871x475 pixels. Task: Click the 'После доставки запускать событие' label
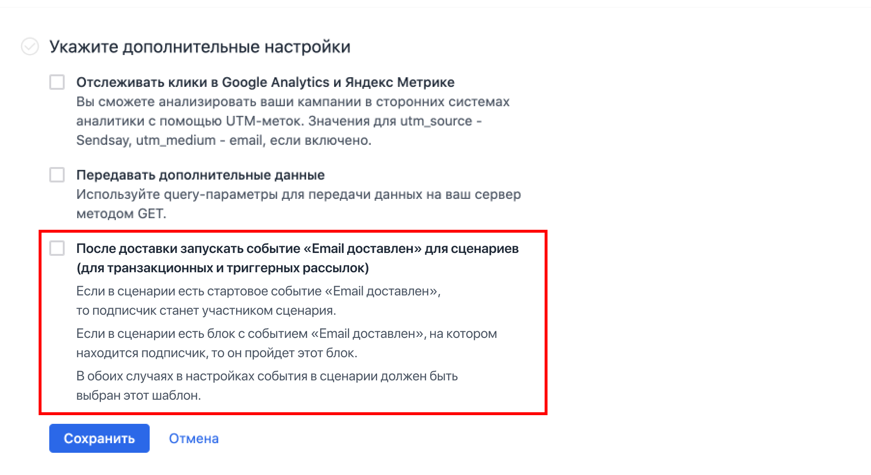[x=297, y=249]
